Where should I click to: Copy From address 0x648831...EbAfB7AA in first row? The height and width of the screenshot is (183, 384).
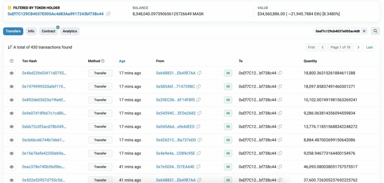coord(199,73)
